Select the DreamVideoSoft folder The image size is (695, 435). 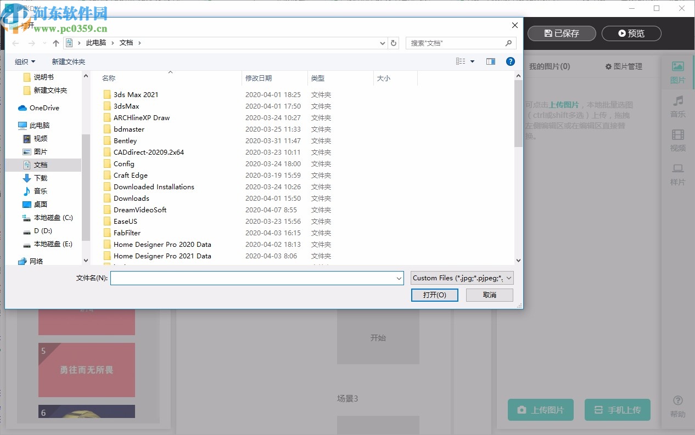click(139, 210)
